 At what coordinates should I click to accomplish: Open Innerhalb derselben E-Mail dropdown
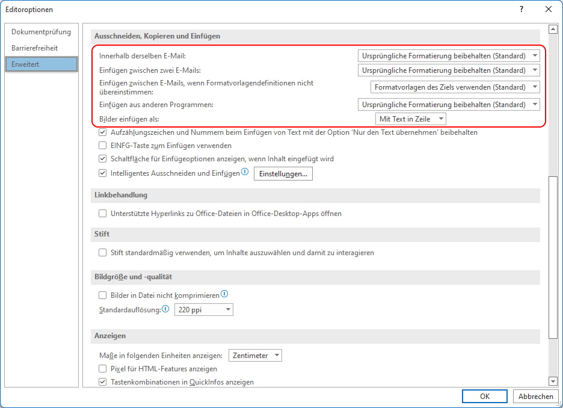tap(449, 56)
